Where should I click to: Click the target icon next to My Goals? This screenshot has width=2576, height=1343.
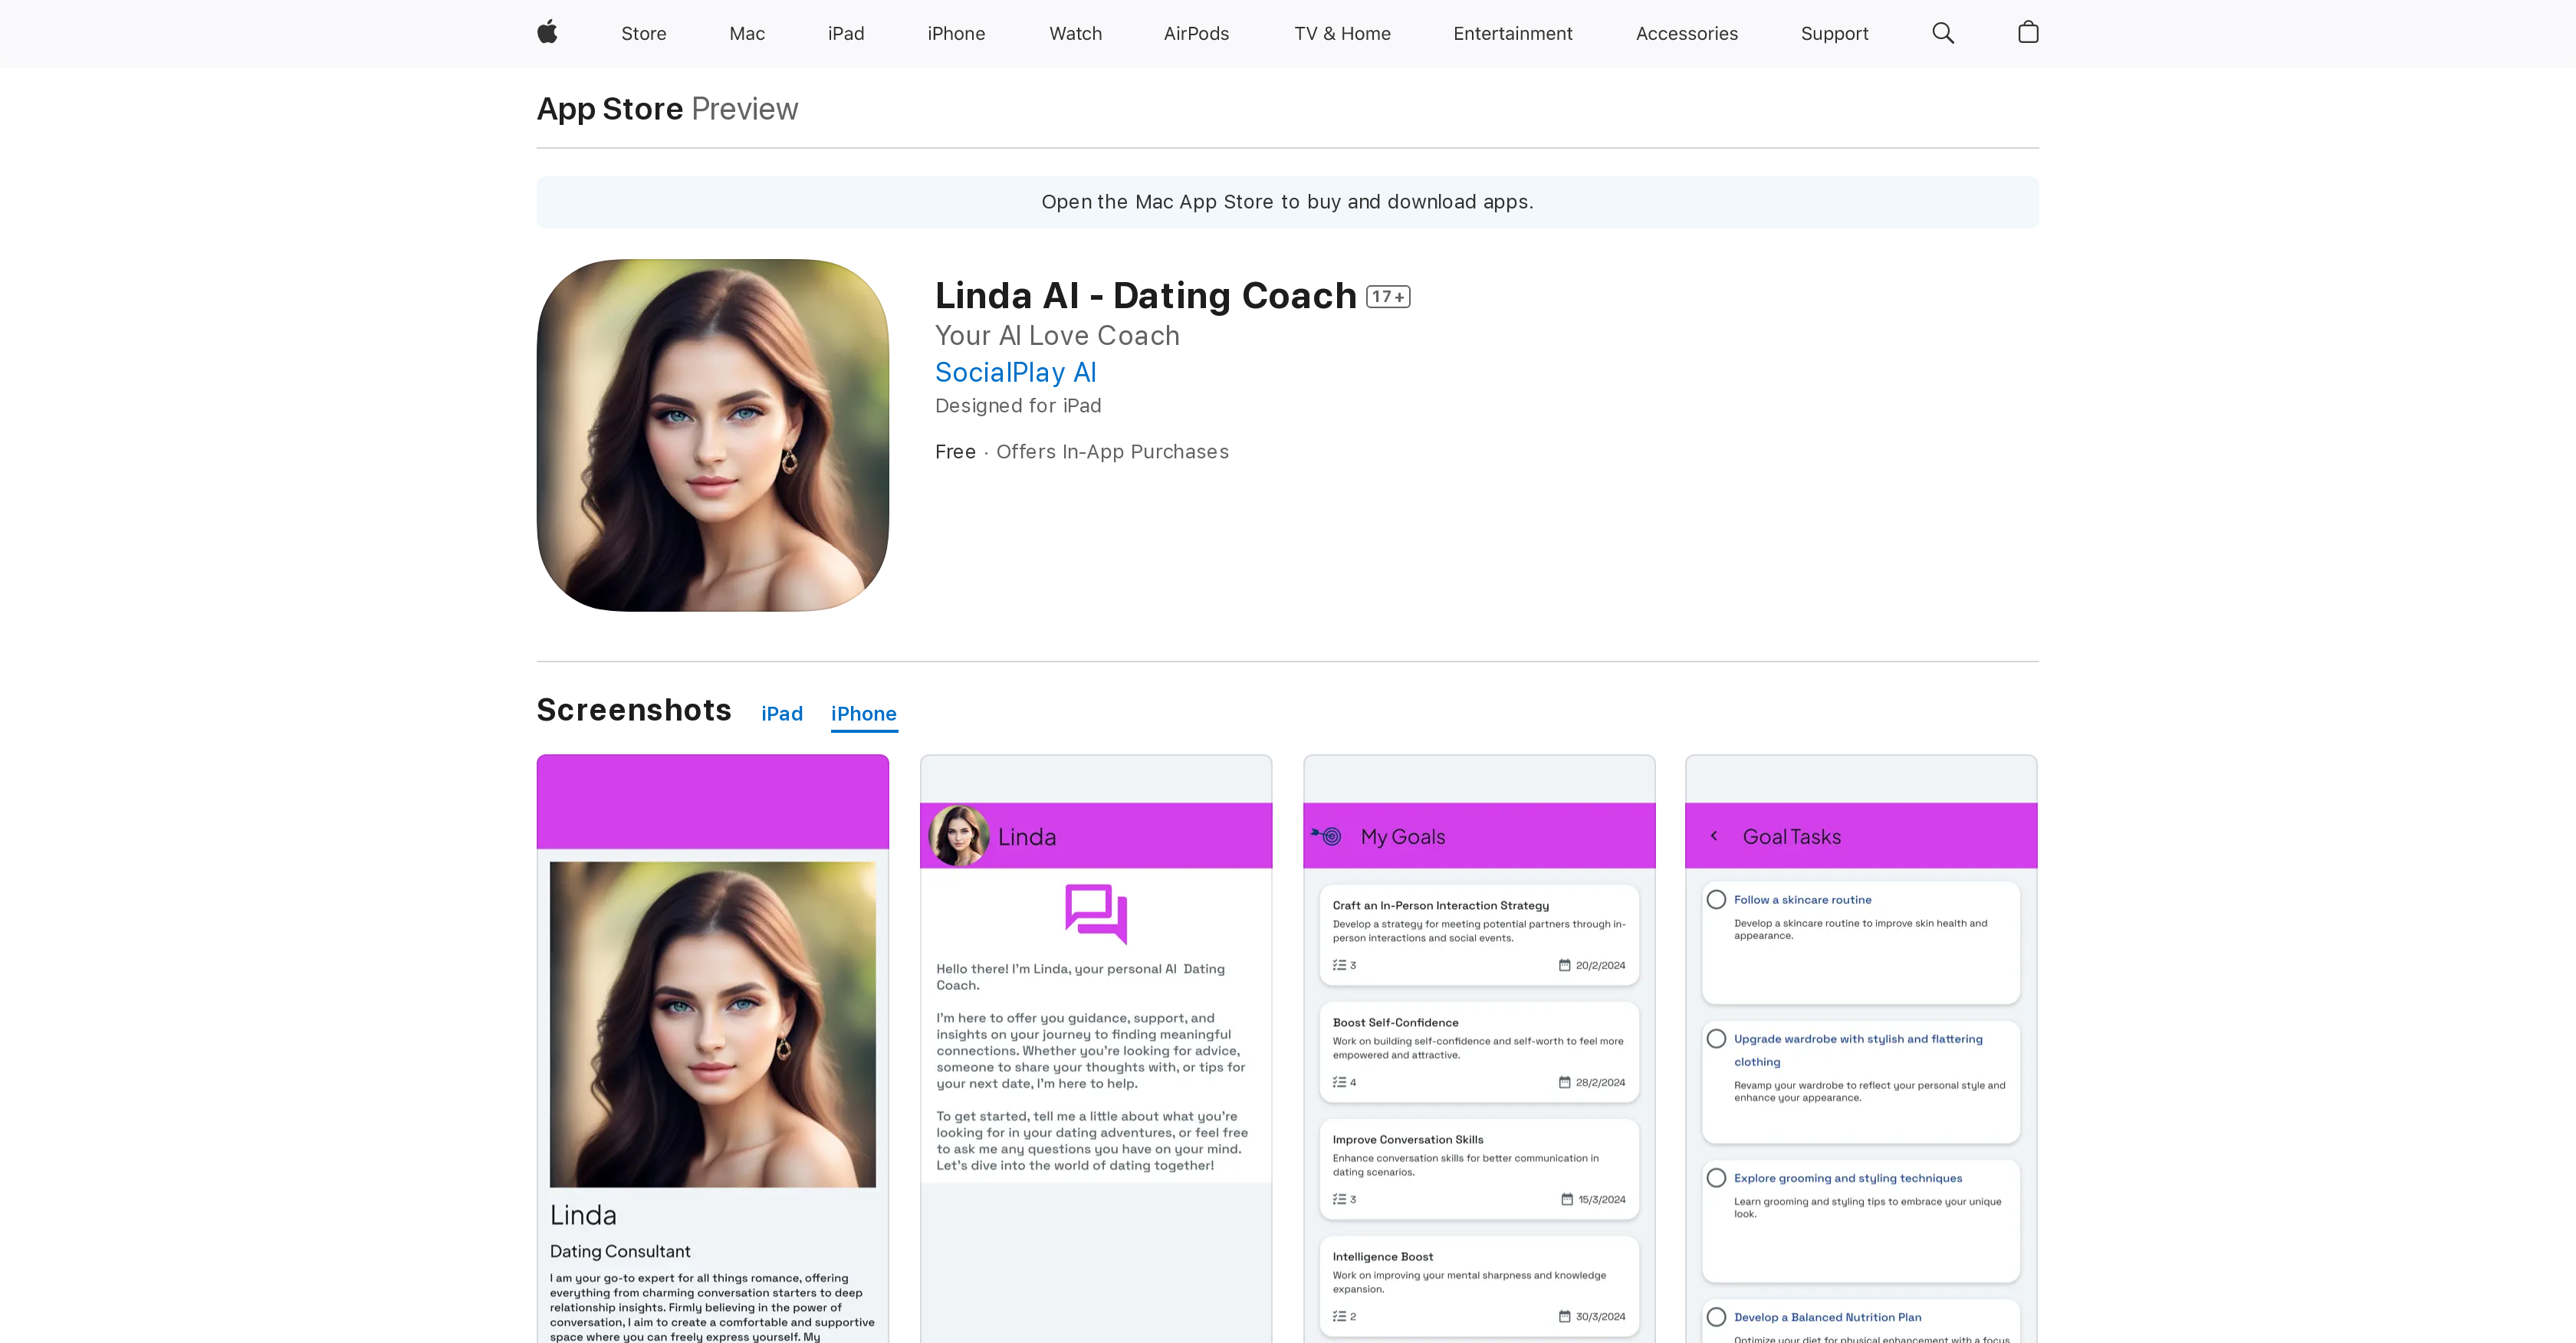tap(1329, 835)
